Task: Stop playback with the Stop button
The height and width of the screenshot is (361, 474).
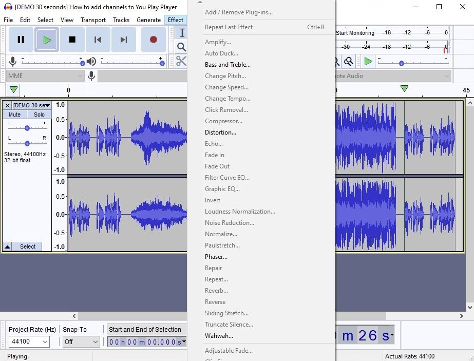Action: point(72,40)
